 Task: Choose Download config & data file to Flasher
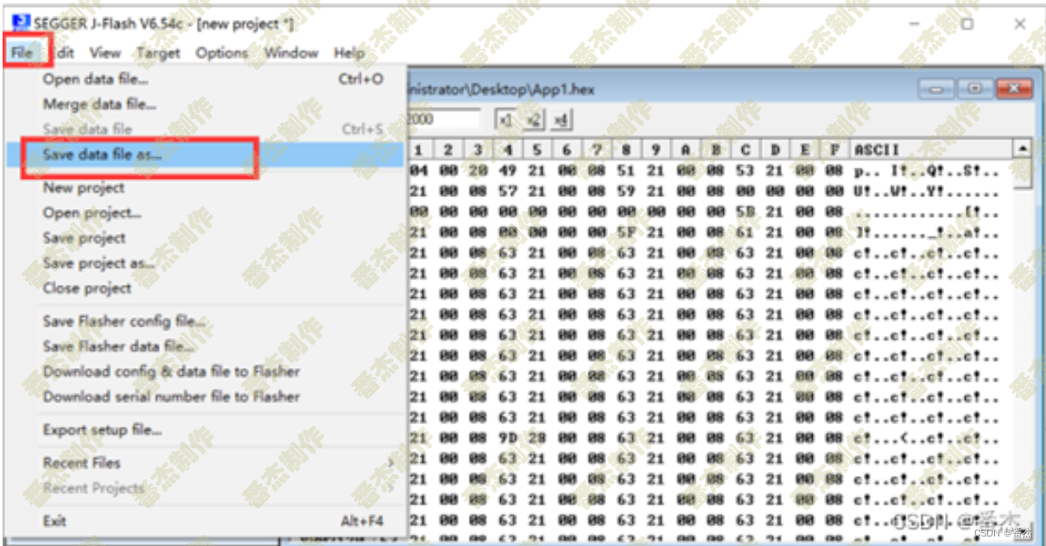pyautogui.click(x=206, y=371)
